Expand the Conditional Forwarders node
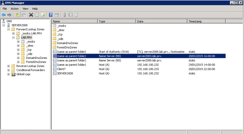Viewport: 244px width, 134px height. (8, 70)
